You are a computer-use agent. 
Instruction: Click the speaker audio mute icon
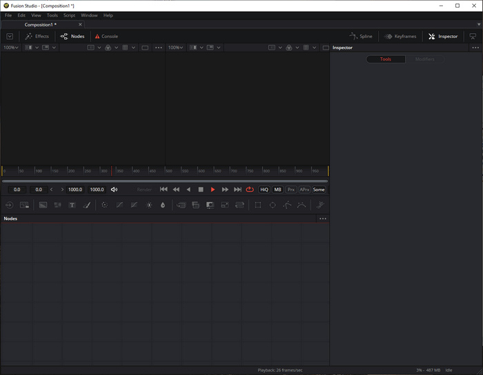click(114, 190)
